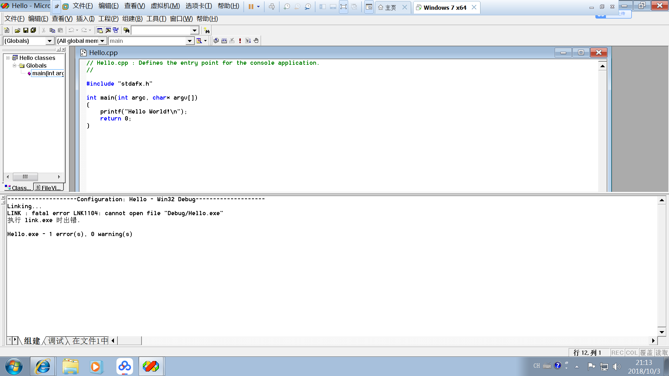Switch to the 在文件1中查找 output tab
Screen dimensions: 669x376
[x=90, y=341]
